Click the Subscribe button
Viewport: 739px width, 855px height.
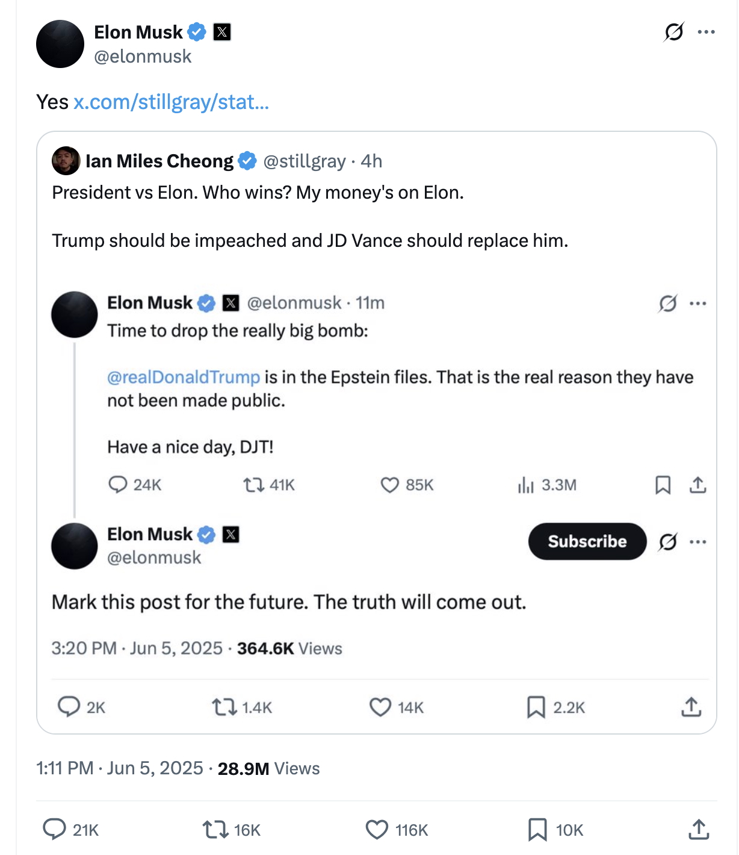[587, 541]
